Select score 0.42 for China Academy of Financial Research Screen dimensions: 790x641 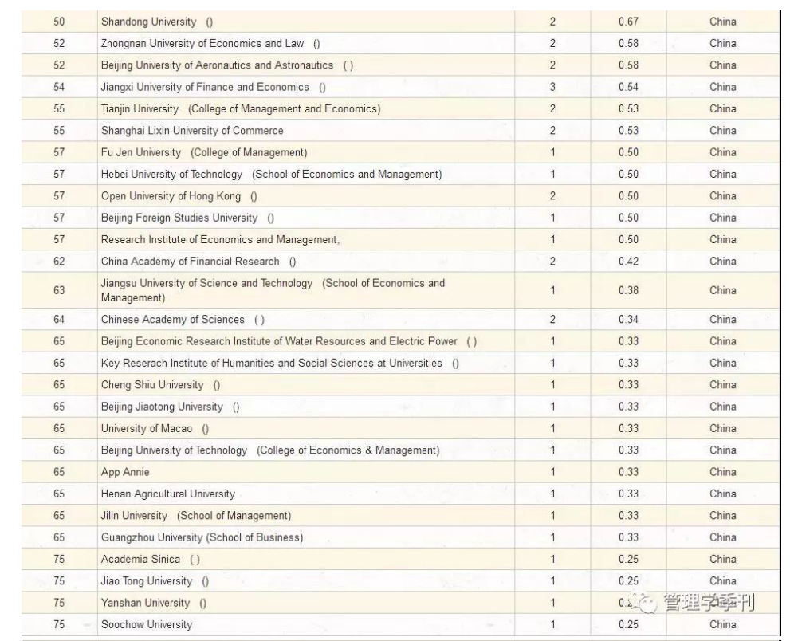tap(628, 261)
